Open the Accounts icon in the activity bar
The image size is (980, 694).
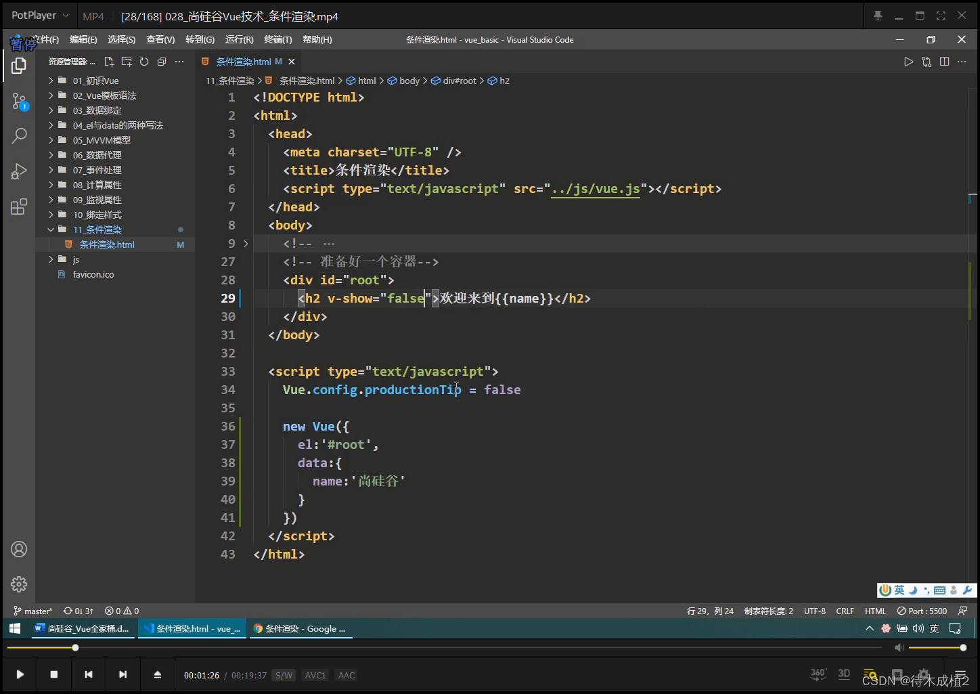pyautogui.click(x=19, y=549)
